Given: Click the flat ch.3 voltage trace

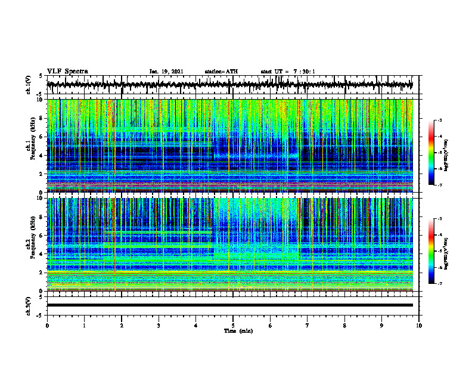Looking at the screenshot, I should click(230, 305).
